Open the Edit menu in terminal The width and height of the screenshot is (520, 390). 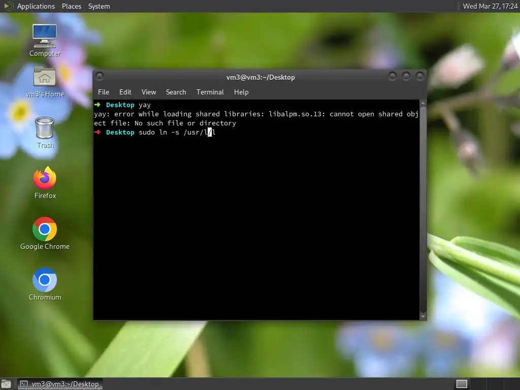point(125,92)
